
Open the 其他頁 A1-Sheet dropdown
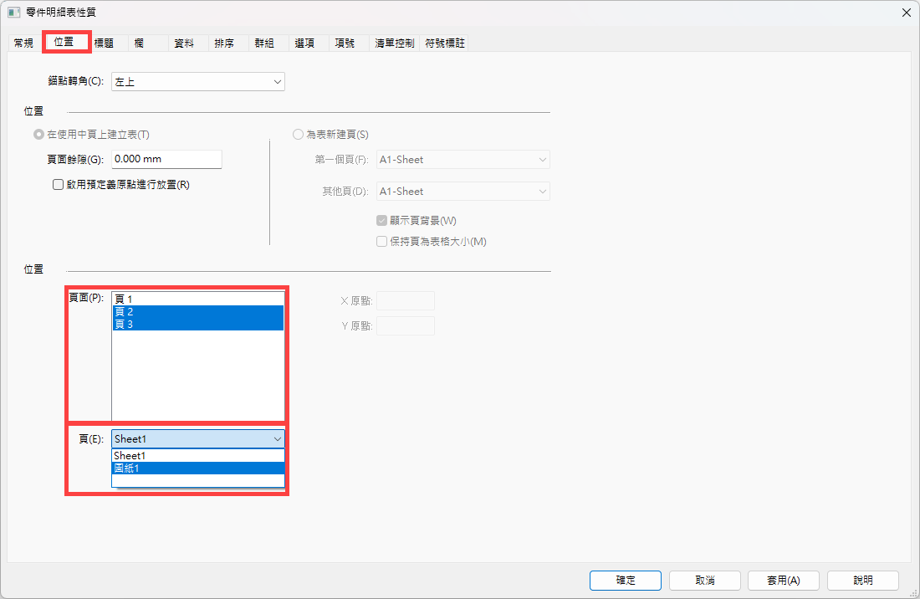[x=463, y=192]
